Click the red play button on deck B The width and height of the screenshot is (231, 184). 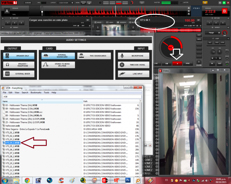177,63
